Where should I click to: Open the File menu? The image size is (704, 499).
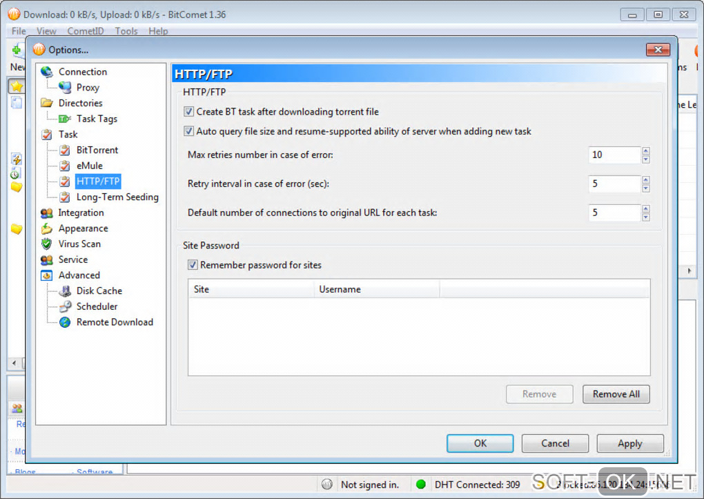[x=19, y=31]
